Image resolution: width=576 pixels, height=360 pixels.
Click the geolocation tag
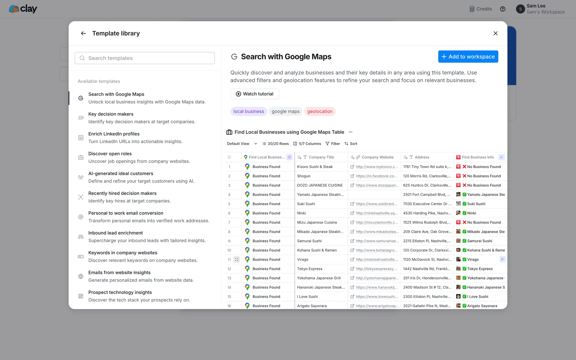(319, 111)
